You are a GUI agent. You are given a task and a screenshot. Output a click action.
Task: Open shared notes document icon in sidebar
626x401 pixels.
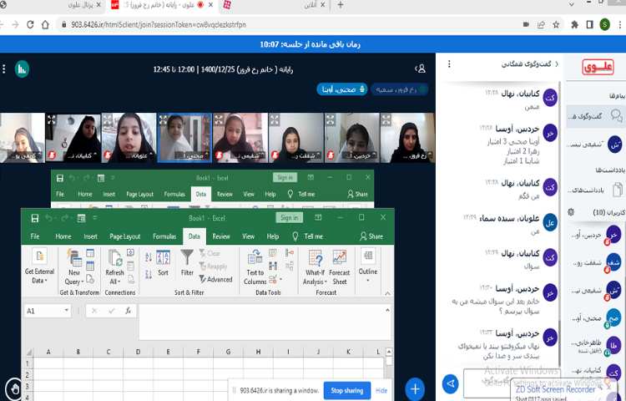[618, 190]
